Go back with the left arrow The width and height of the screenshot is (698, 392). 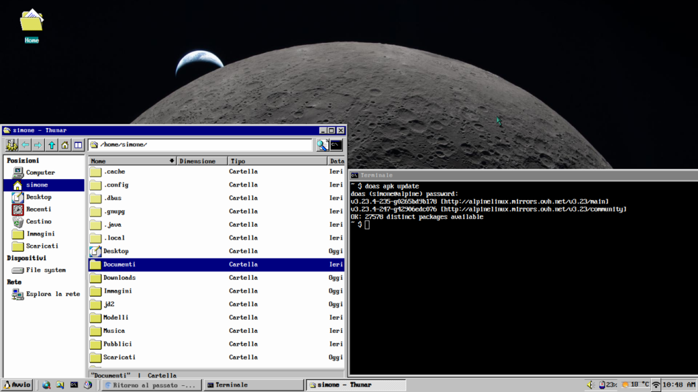[x=25, y=145]
